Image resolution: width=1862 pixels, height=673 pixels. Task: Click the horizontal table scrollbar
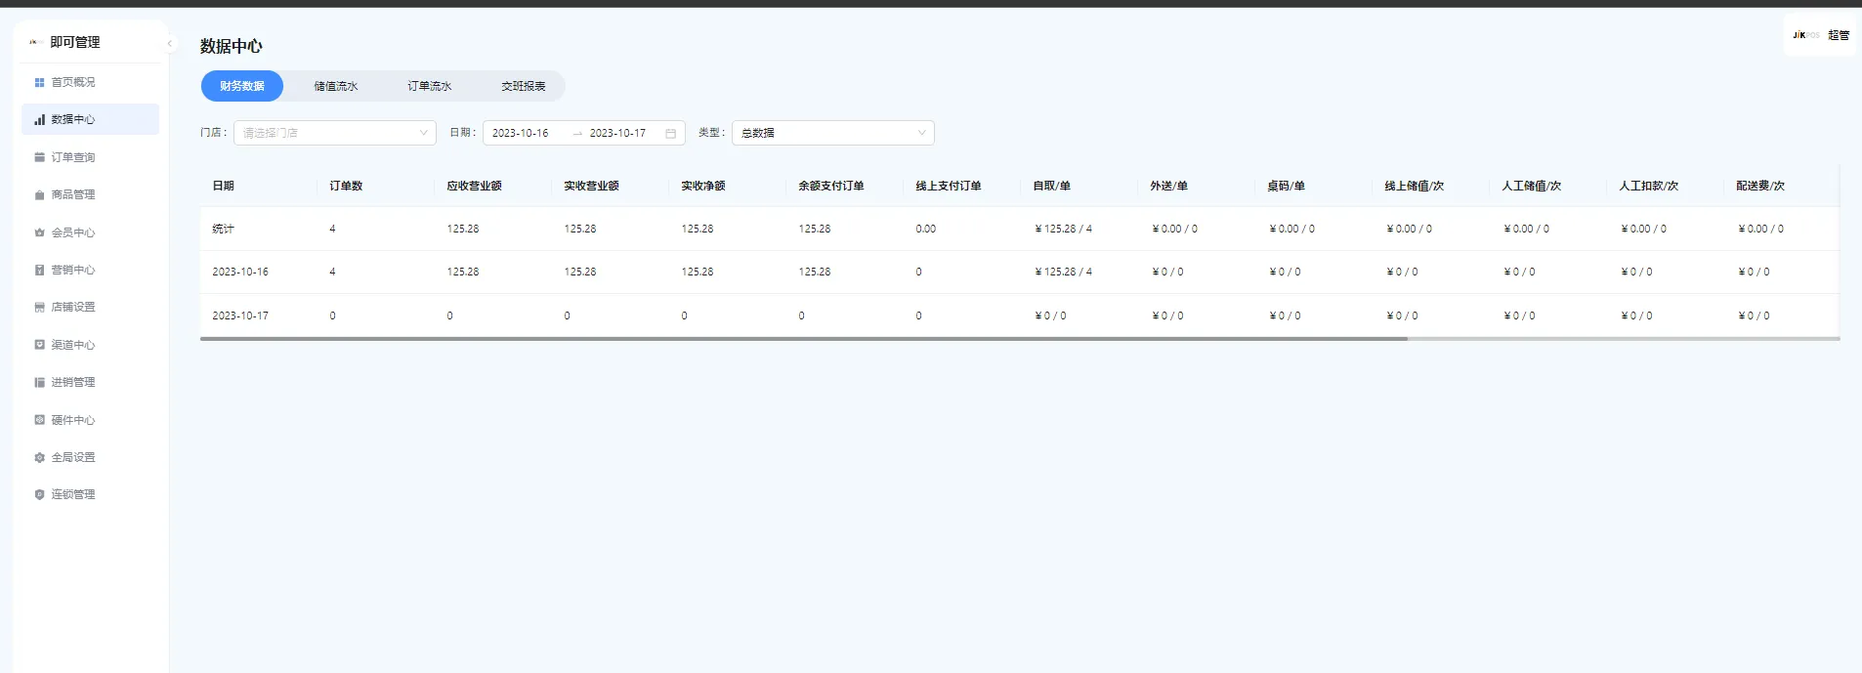click(x=803, y=339)
